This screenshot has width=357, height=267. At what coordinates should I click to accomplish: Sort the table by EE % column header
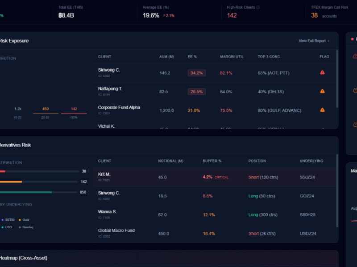point(192,57)
